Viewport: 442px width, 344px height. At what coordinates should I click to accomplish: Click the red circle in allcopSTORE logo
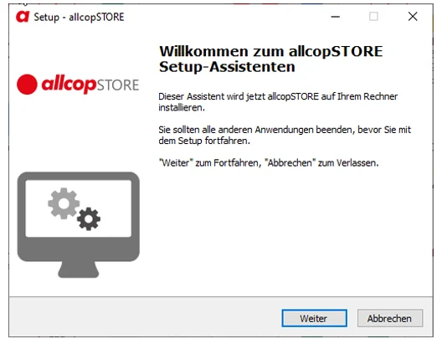click(x=27, y=85)
